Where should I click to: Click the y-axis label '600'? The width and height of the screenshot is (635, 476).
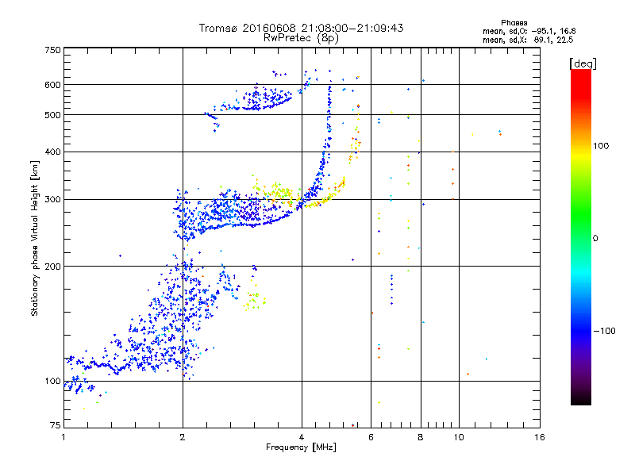click(x=52, y=85)
